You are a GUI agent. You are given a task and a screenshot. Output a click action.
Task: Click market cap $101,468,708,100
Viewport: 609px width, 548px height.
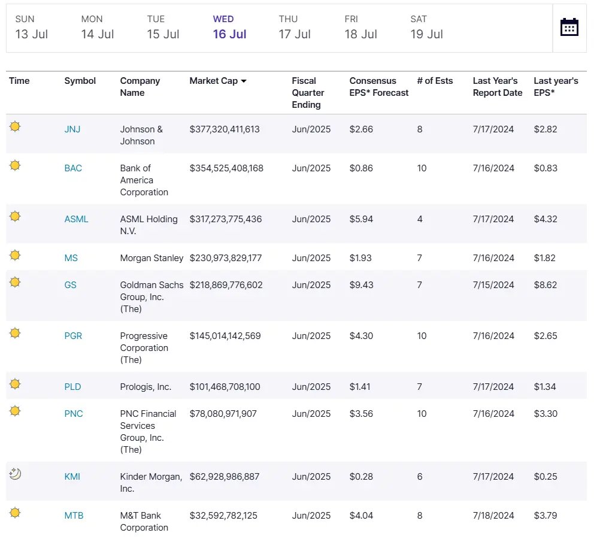225,387
